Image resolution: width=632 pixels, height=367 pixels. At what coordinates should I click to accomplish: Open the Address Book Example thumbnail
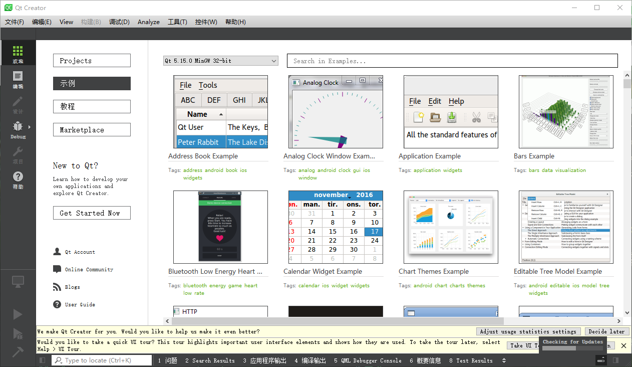tap(220, 112)
